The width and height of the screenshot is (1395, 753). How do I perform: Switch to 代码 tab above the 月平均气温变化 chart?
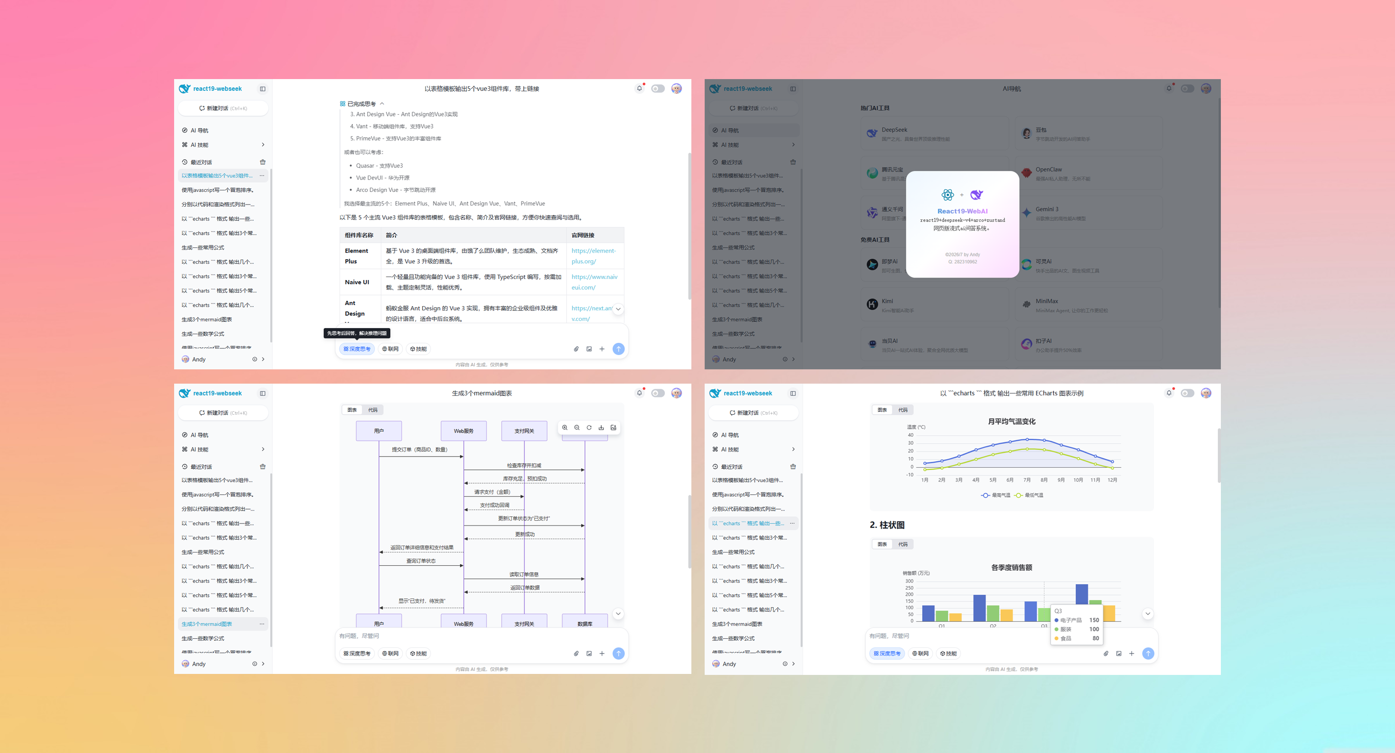pyautogui.click(x=903, y=410)
